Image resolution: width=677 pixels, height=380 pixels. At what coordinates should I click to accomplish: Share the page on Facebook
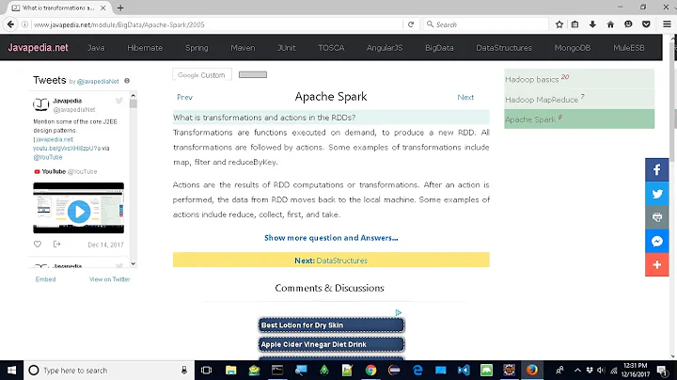[656, 169]
